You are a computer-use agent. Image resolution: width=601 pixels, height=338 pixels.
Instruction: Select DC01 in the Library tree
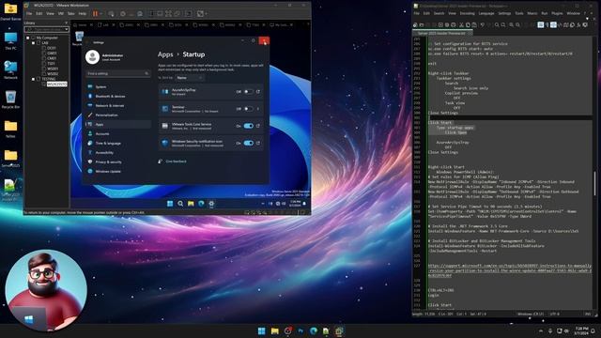pyautogui.click(x=52, y=48)
